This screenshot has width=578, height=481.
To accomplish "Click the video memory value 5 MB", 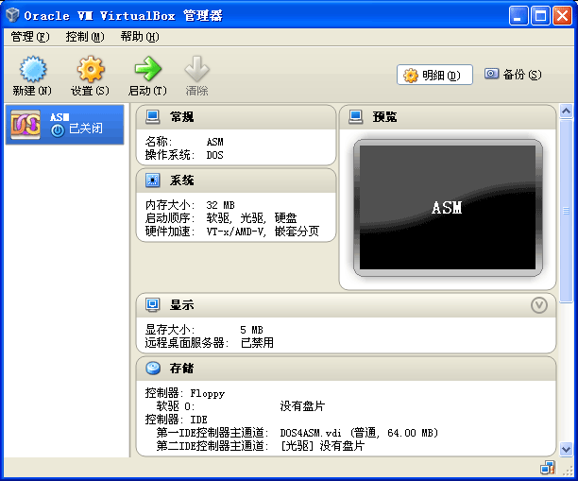I will point(251,330).
